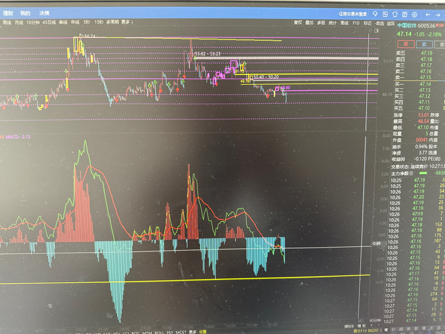This screenshot has width=445, height=334.
Task: Zoom out chart with minus icon
Action: (379, 325)
